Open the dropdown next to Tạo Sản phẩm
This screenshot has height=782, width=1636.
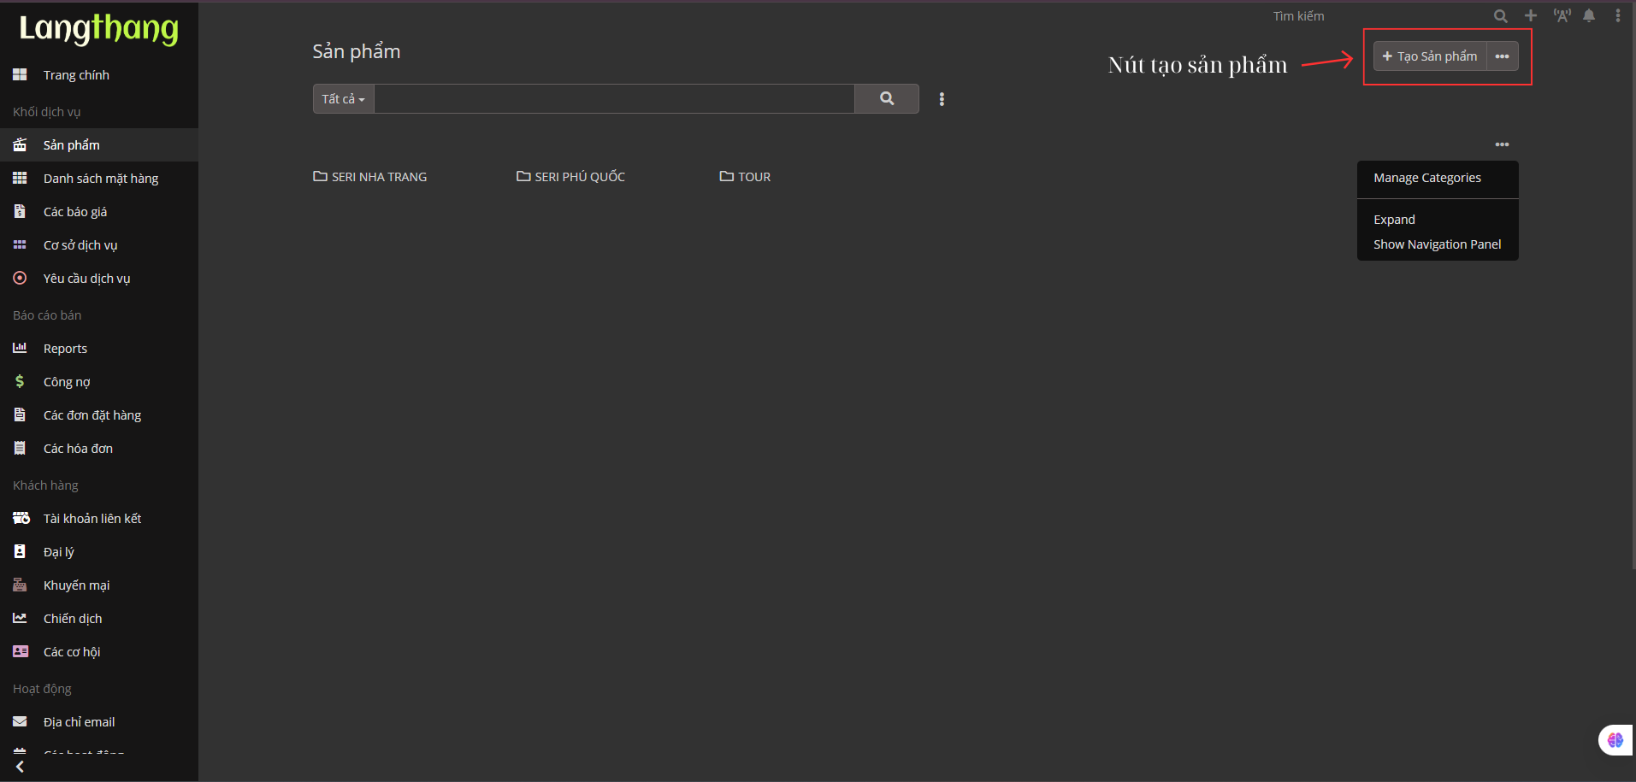click(1502, 56)
